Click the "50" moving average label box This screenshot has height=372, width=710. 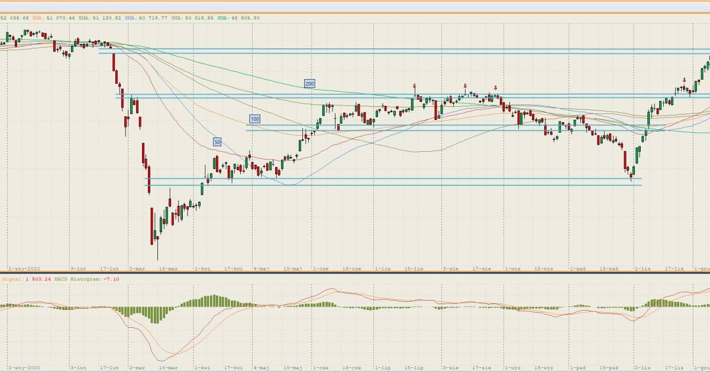click(x=217, y=142)
